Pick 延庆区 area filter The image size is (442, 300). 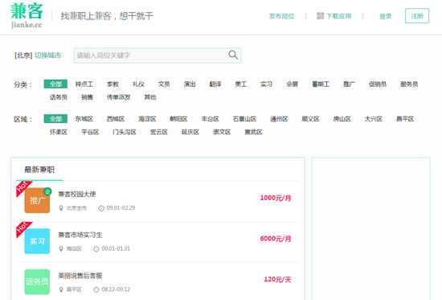190,132
